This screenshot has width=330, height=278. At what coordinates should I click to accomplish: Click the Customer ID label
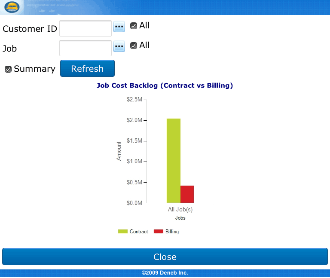point(30,29)
